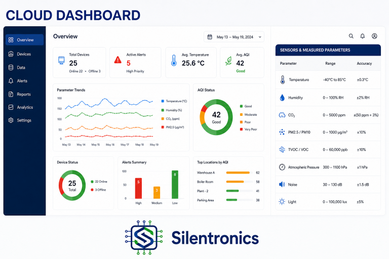
Task: Select Reports from the sidebar
Action: 24,94
